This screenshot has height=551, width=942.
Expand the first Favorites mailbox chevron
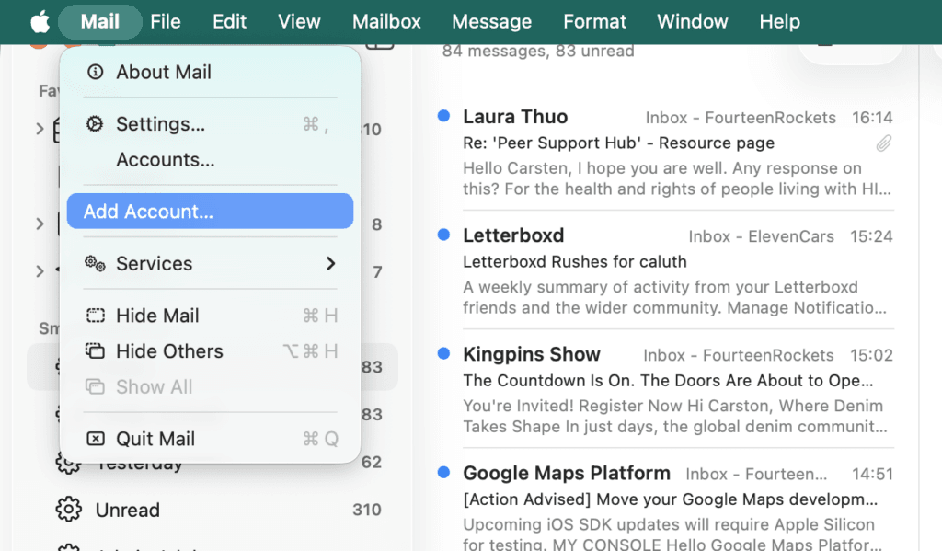40,129
